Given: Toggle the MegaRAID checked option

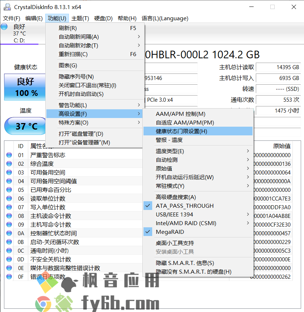Looking at the screenshot, I should [x=198, y=232].
